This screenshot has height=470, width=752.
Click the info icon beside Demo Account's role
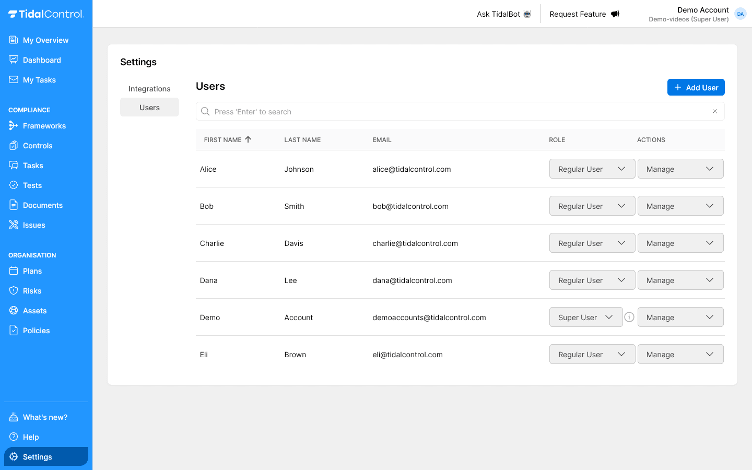pos(629,317)
